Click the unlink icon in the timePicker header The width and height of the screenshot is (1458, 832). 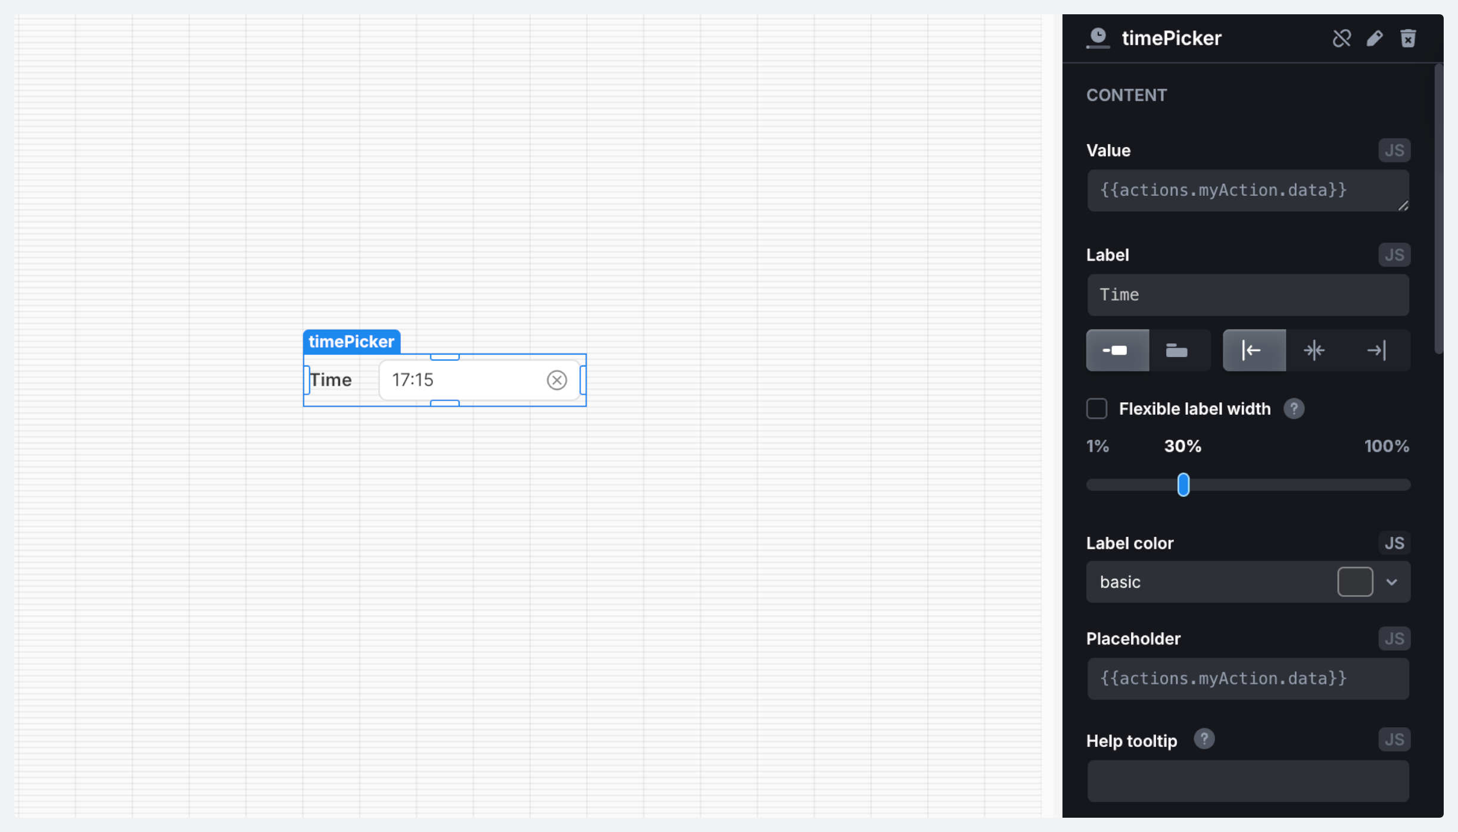click(x=1341, y=38)
